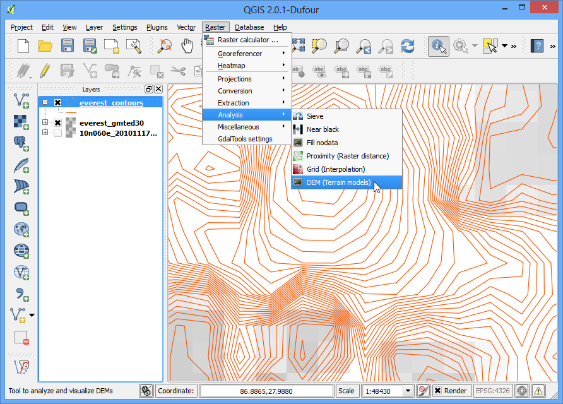563x404 pixels.
Task: Toggle mouse coordinate extents display button
Action: click(146, 391)
